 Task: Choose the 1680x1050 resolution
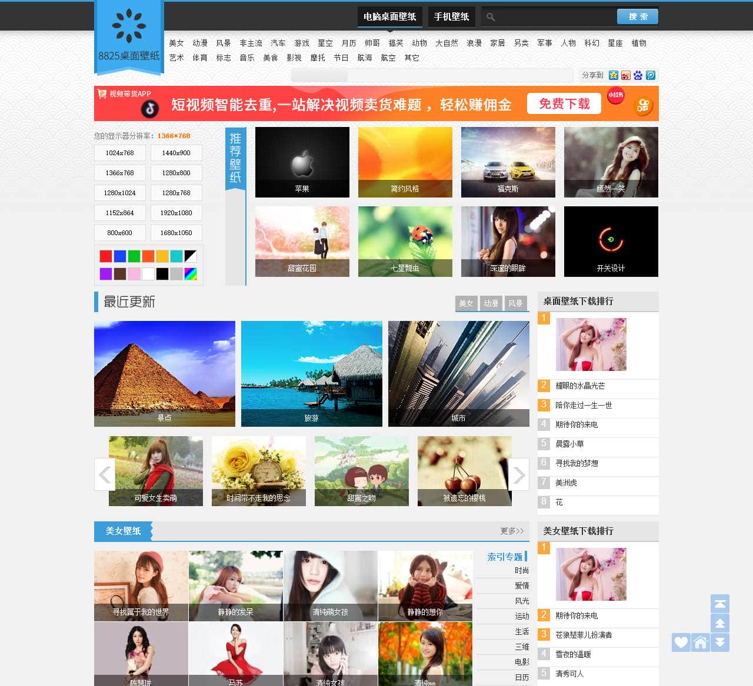(x=176, y=233)
